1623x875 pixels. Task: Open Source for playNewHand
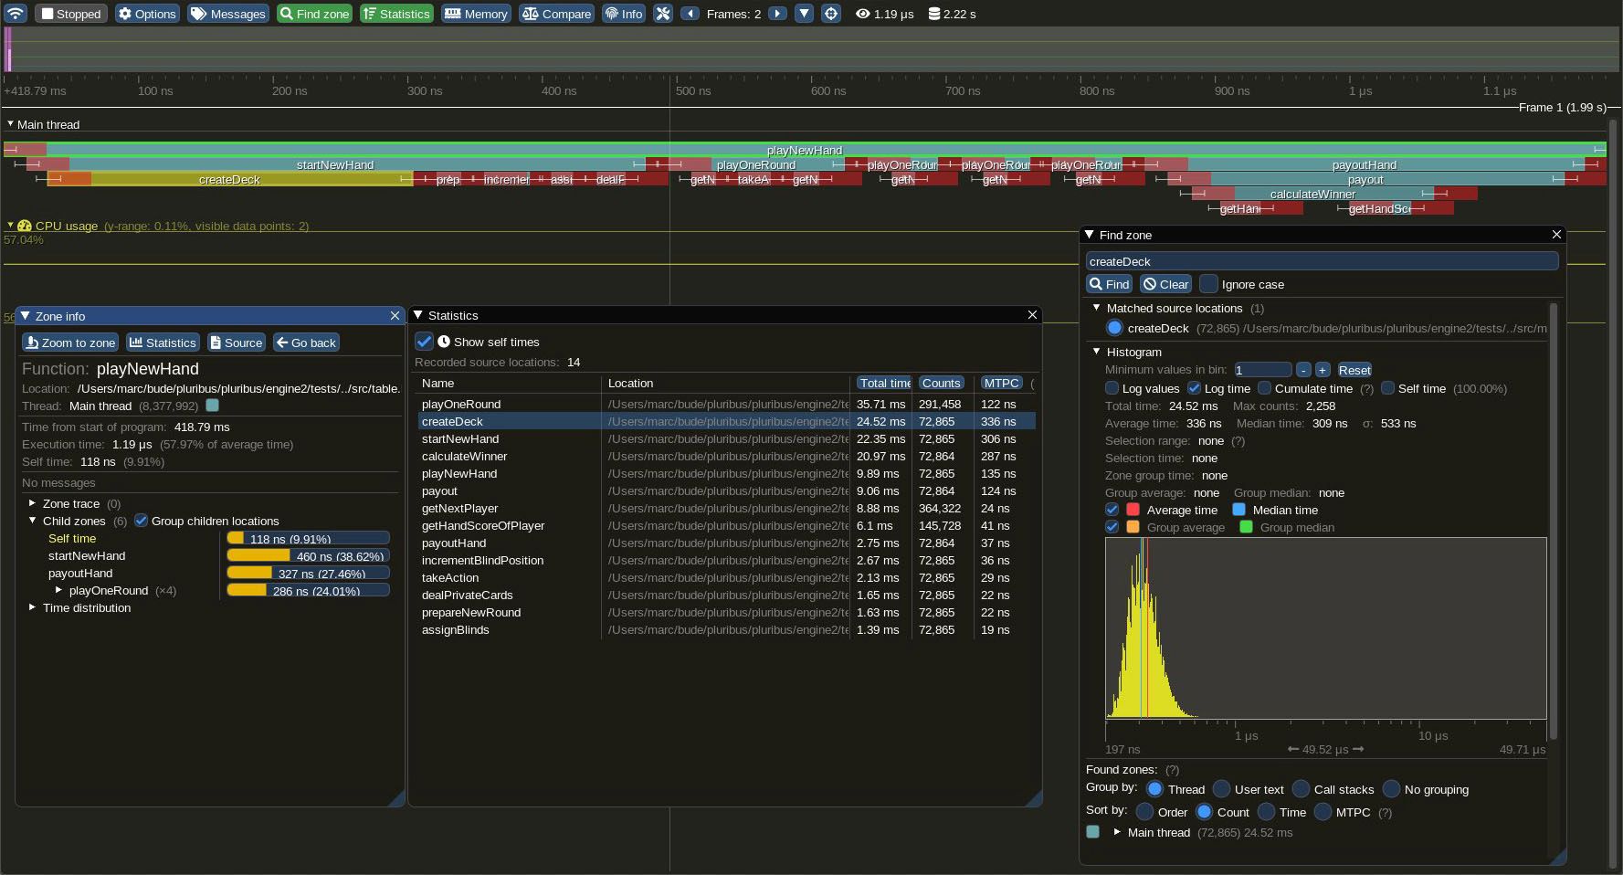[237, 343]
